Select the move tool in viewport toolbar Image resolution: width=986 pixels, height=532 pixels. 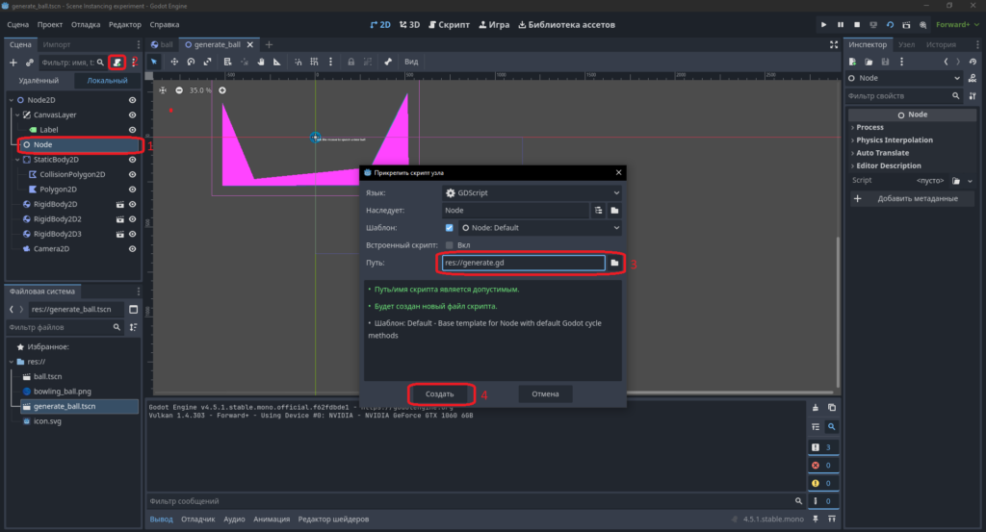pos(174,62)
